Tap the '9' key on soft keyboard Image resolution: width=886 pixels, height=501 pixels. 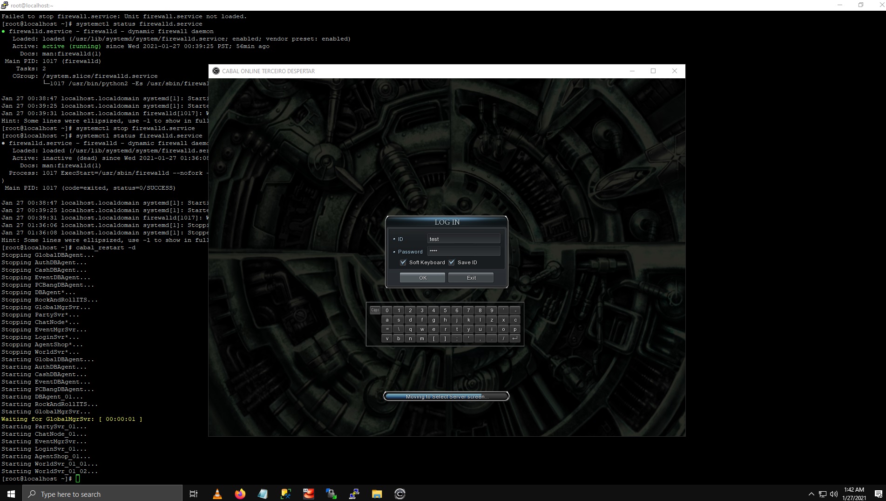tap(492, 310)
